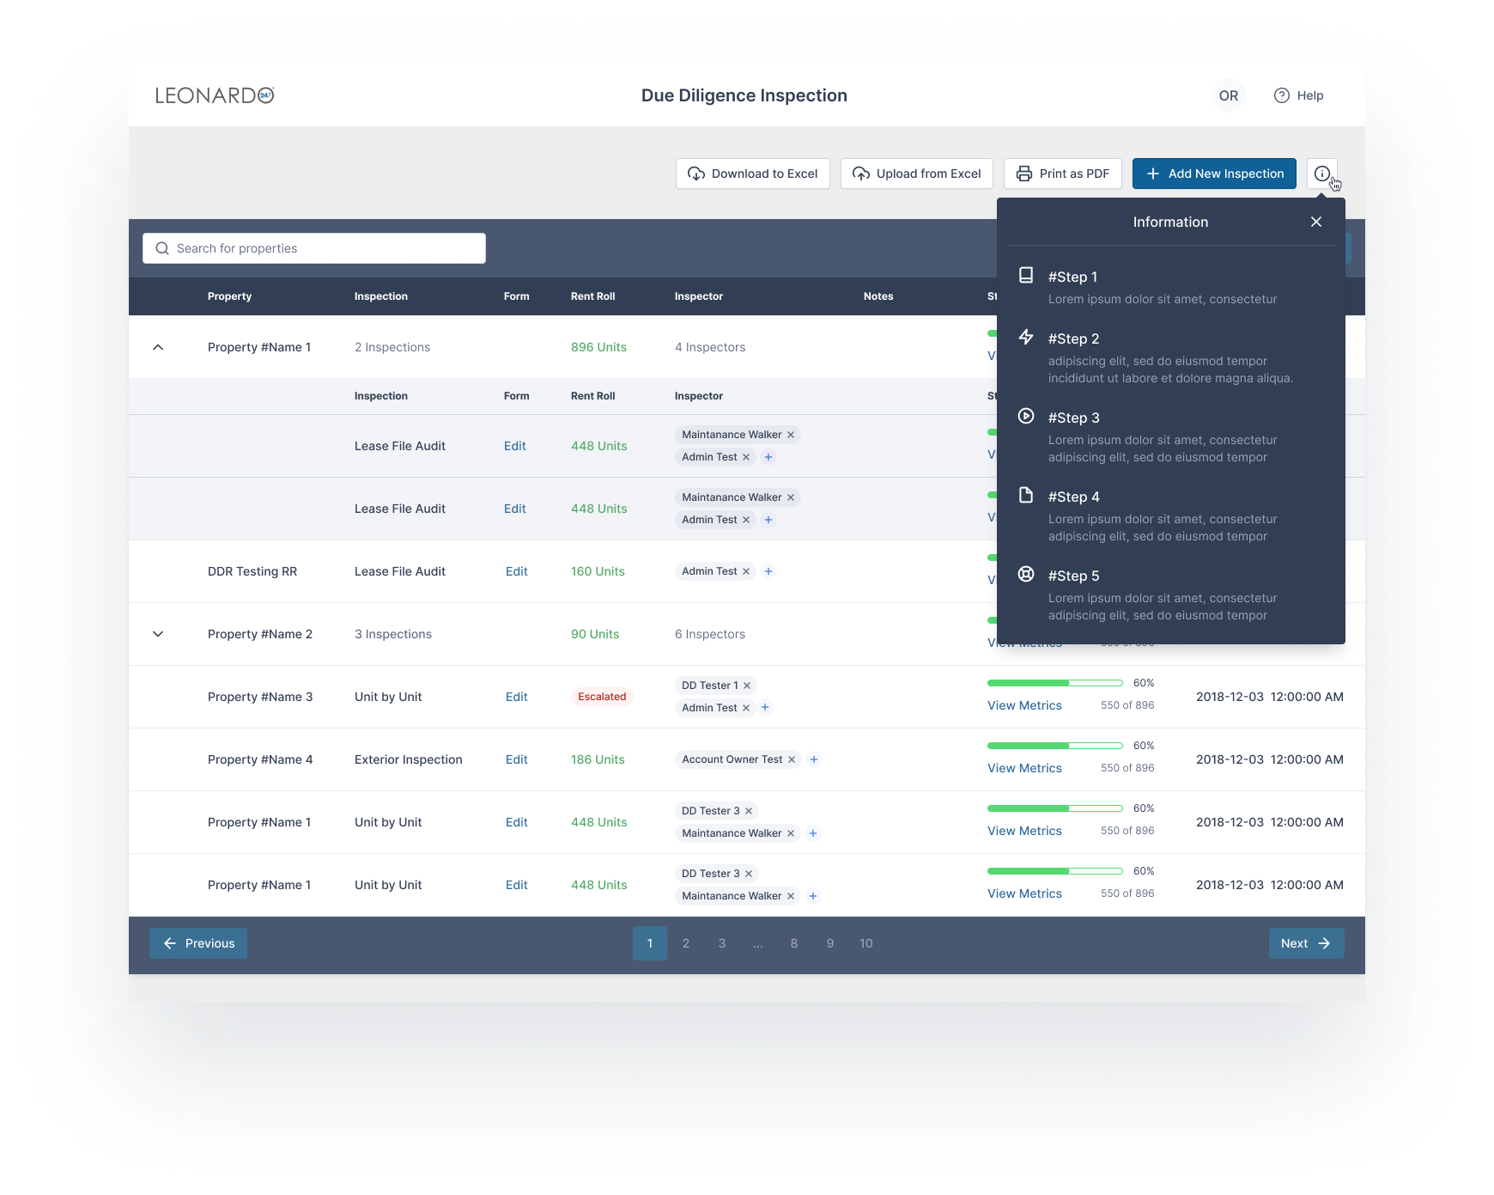Add inspector to DDR Testing RR row
The width and height of the screenshot is (1494, 1195).
click(768, 571)
